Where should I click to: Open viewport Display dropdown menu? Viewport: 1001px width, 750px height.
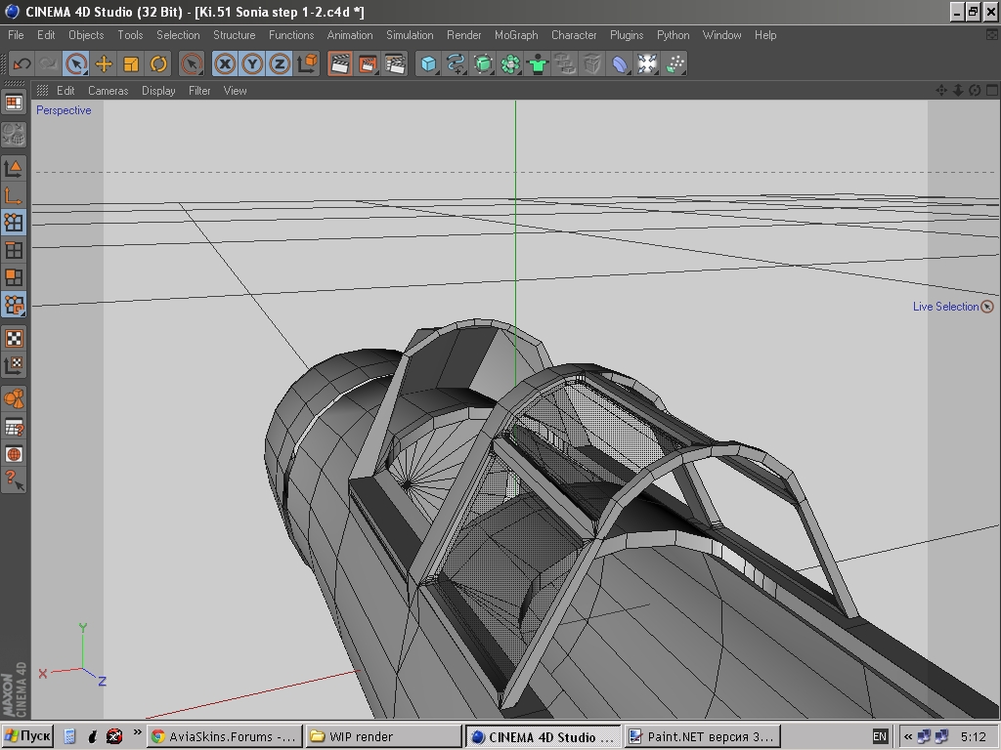pos(158,91)
